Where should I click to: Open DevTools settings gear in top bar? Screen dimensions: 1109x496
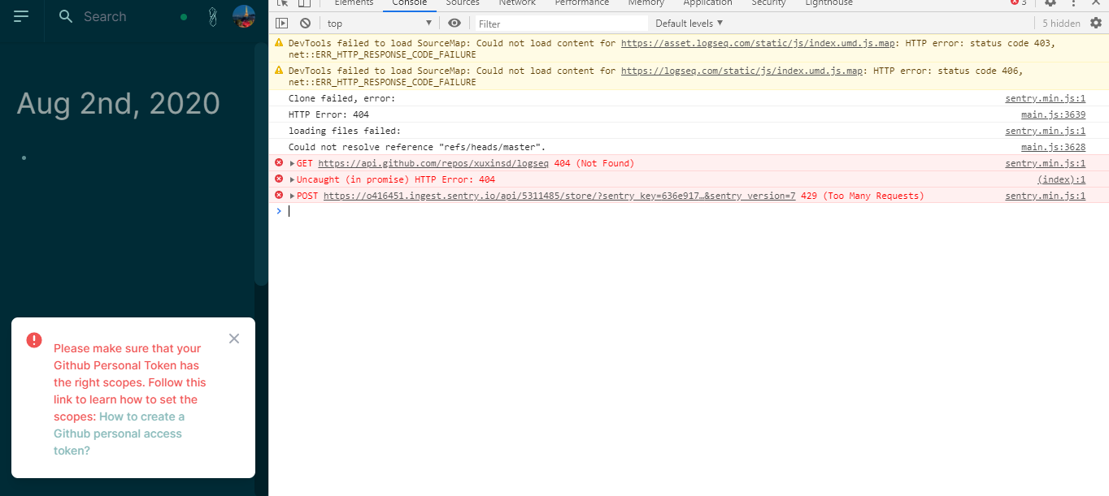point(1050,3)
